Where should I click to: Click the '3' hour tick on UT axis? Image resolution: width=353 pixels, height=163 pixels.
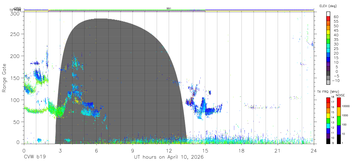click(60, 150)
